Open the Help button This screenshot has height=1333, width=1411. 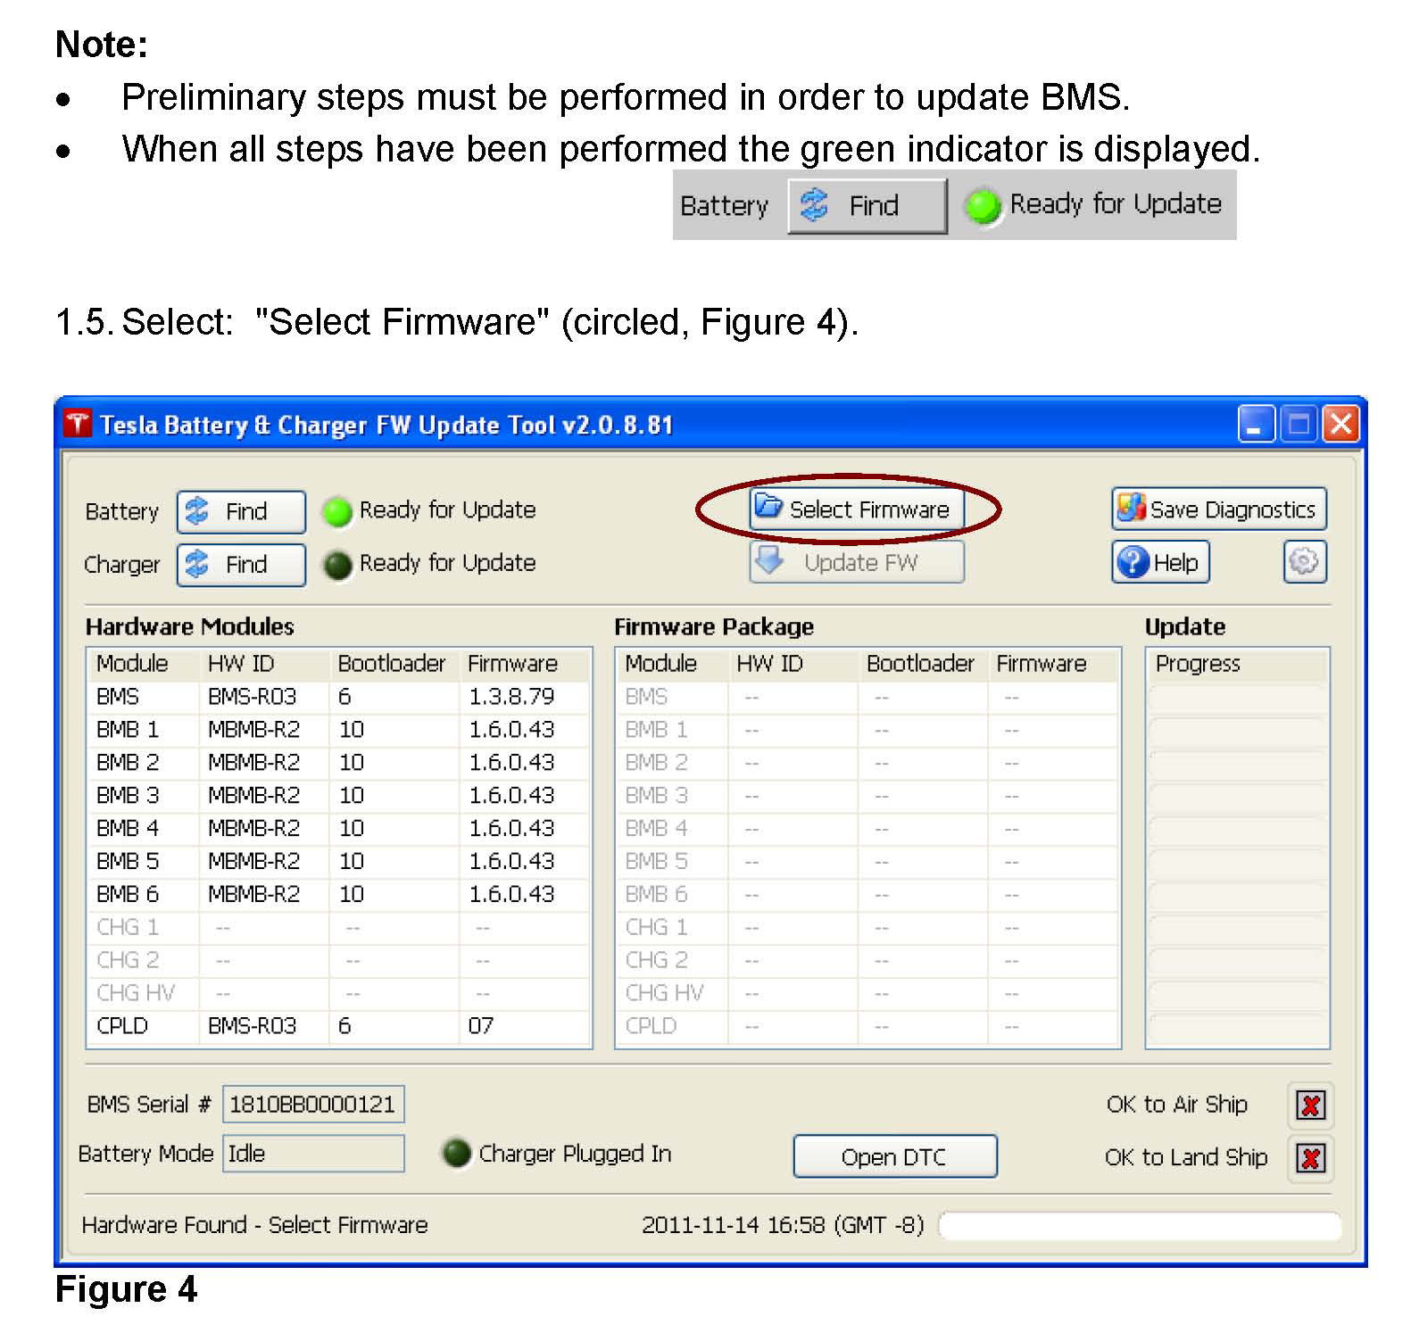pyautogui.click(x=1160, y=563)
